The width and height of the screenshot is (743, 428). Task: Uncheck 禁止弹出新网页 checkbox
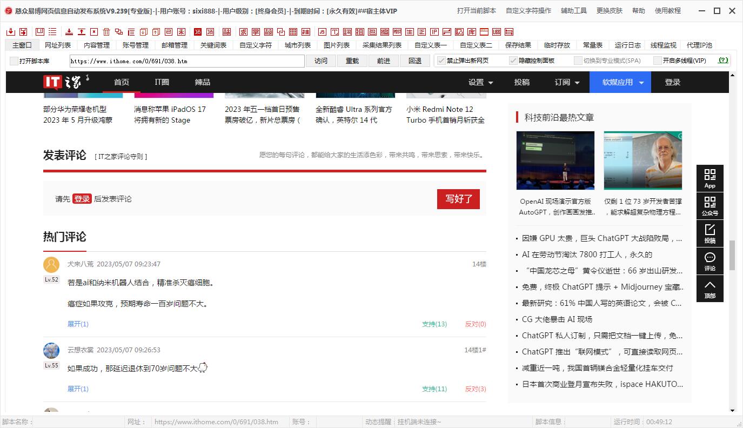[x=441, y=61]
